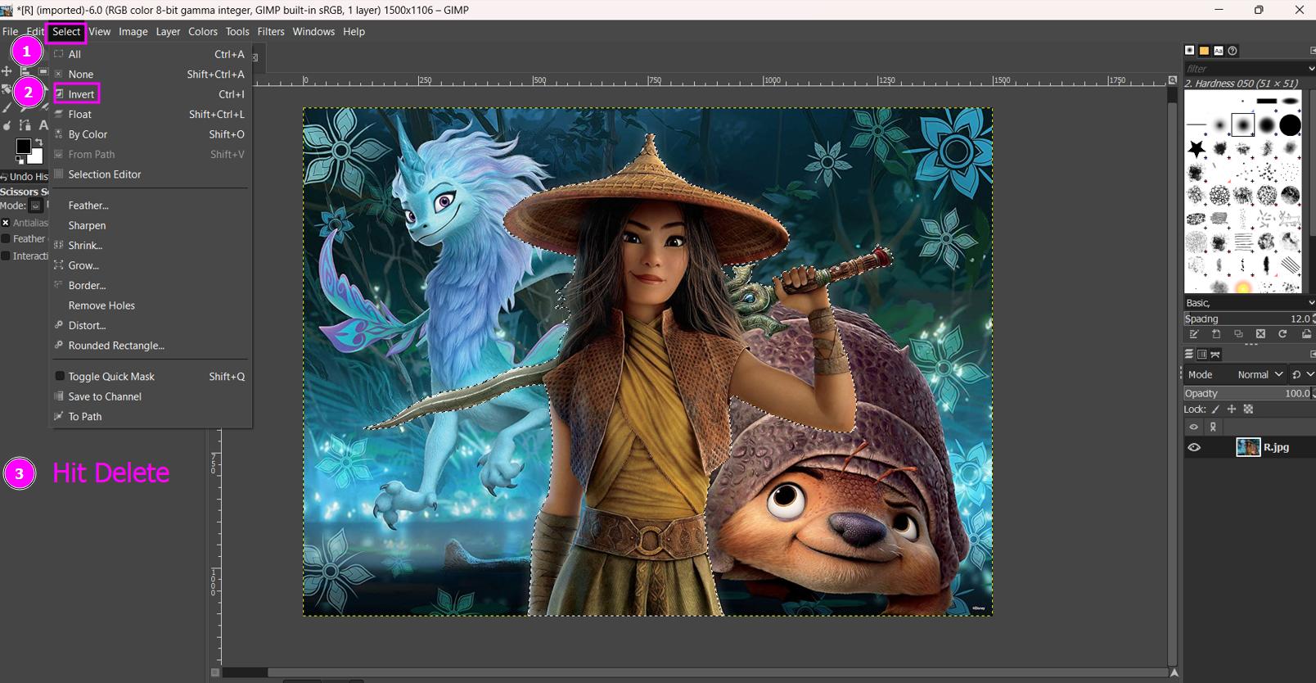The image size is (1316, 683).
Task: Open the File menu
Action: coord(10,31)
